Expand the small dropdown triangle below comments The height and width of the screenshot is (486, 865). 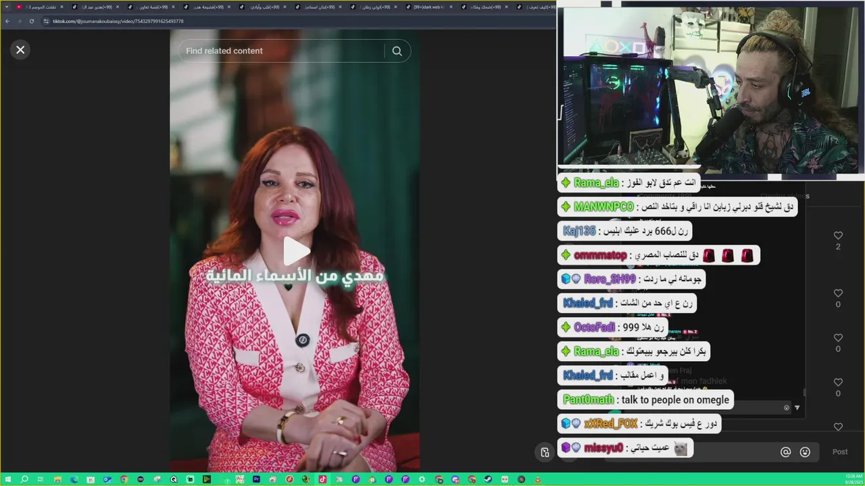point(797,408)
